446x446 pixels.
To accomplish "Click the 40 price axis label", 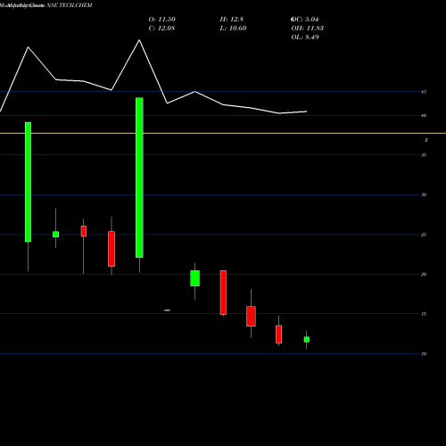I will 424,116.
